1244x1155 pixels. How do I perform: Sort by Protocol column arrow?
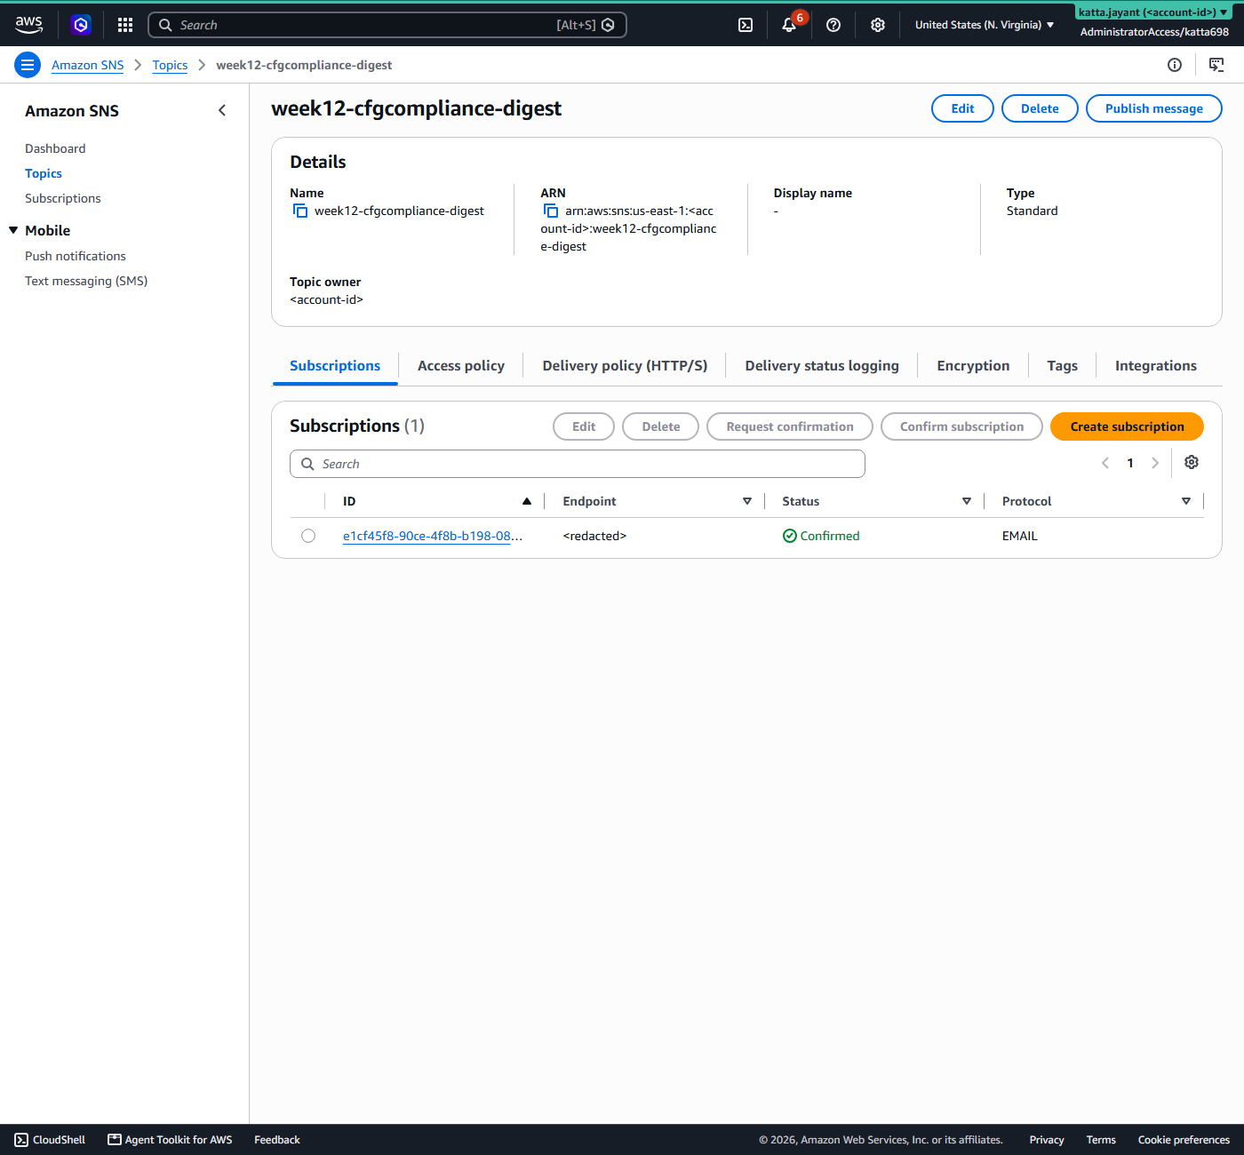(x=1186, y=501)
